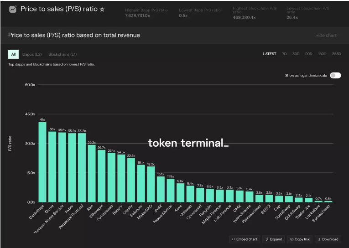The width and height of the screenshot is (349, 248).
Task: Click the Copy link icon
Action: pyautogui.click(x=292, y=239)
